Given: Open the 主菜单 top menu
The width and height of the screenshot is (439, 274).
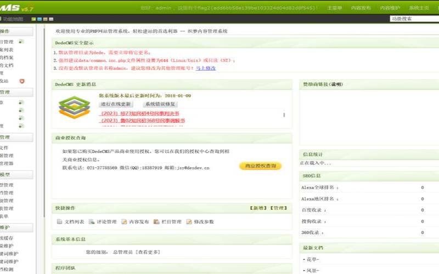Looking at the screenshot, I should pos(335,8).
